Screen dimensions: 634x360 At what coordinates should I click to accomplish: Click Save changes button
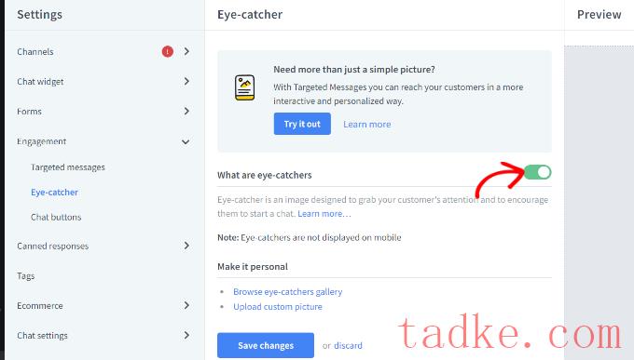(x=266, y=345)
